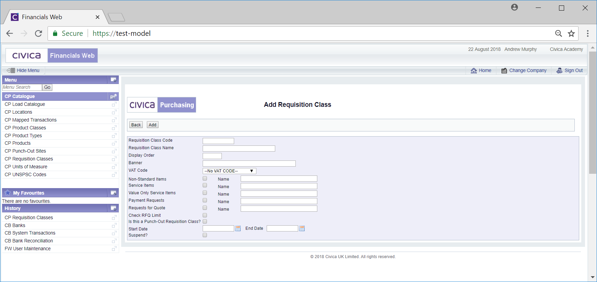Focus the Banner text field
Viewport: 597px width, 282px height.
(249, 164)
